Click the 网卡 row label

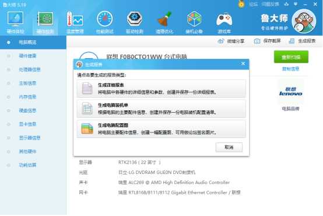pos(83,193)
